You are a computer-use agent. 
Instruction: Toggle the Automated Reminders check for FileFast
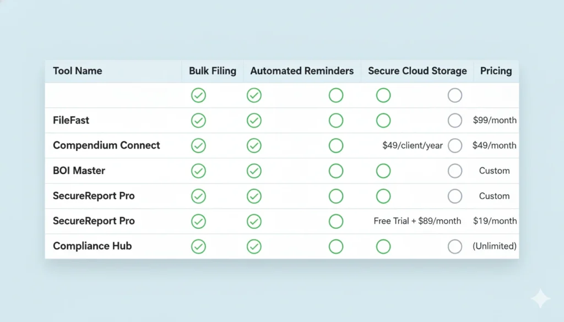[254, 121]
